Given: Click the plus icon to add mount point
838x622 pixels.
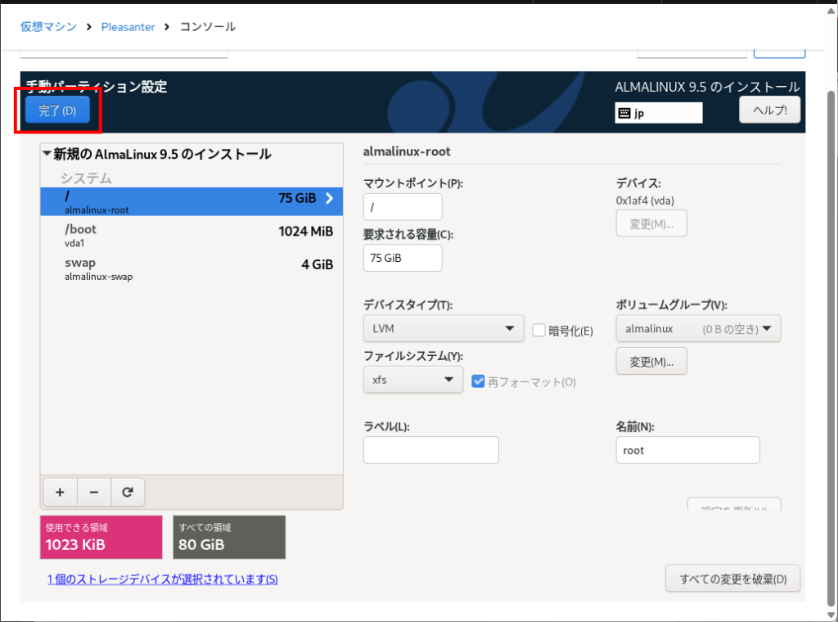Looking at the screenshot, I should [x=60, y=492].
